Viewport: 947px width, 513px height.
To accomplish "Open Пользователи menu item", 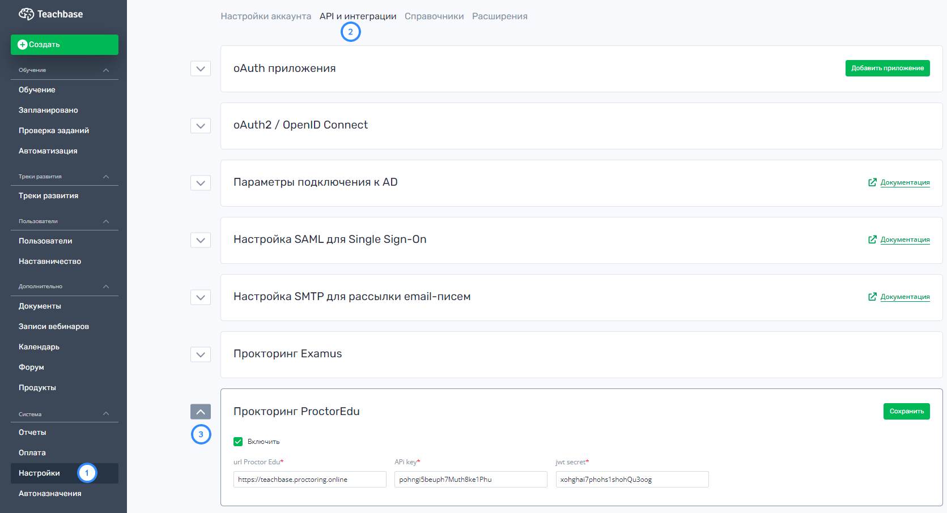I will (45, 241).
